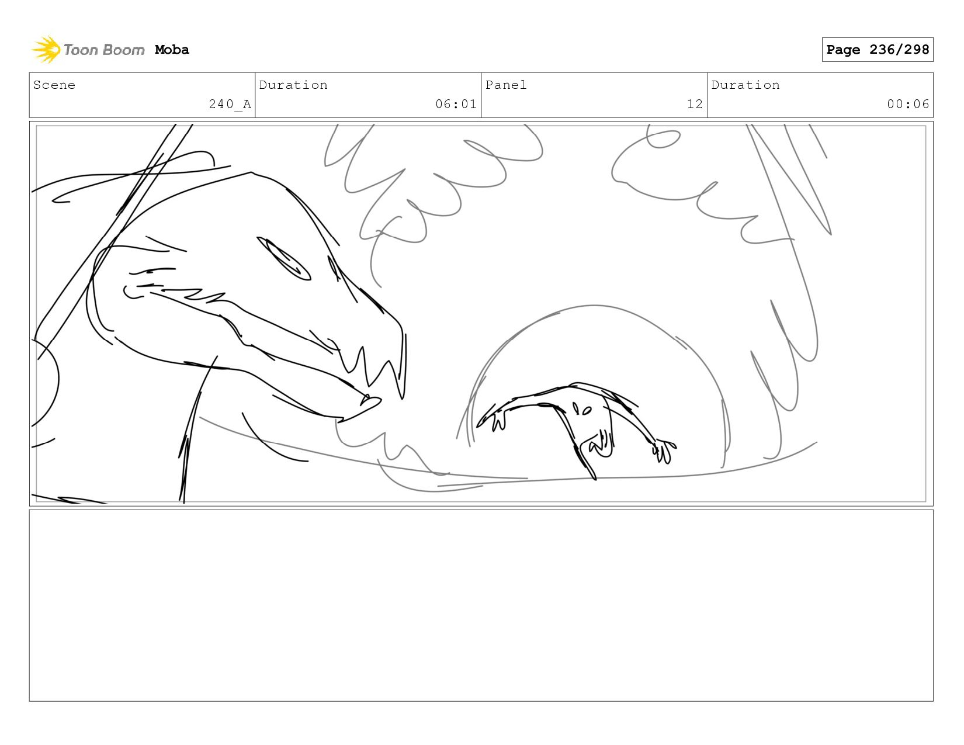The image size is (964, 745).
Task: Click the scene value '240_A'
Action: (230, 104)
